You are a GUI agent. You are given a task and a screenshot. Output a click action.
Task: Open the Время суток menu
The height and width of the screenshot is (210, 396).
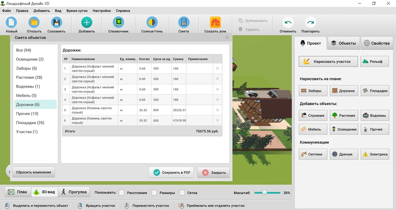[77, 11]
